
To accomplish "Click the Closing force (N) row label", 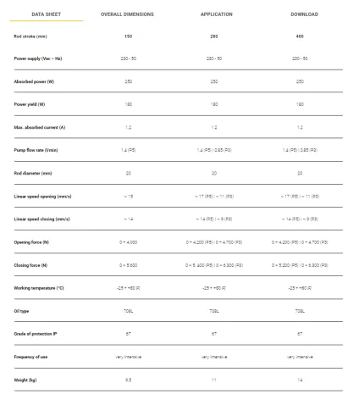I will [30, 265].
